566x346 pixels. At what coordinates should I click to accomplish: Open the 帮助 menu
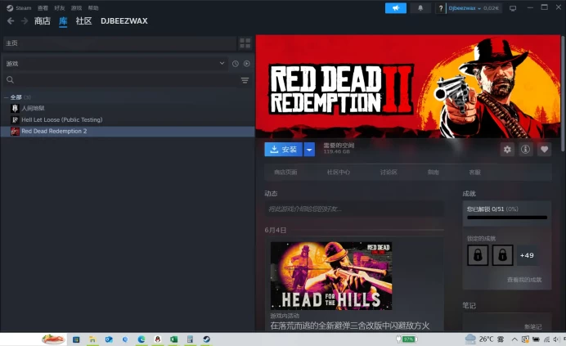(93, 8)
